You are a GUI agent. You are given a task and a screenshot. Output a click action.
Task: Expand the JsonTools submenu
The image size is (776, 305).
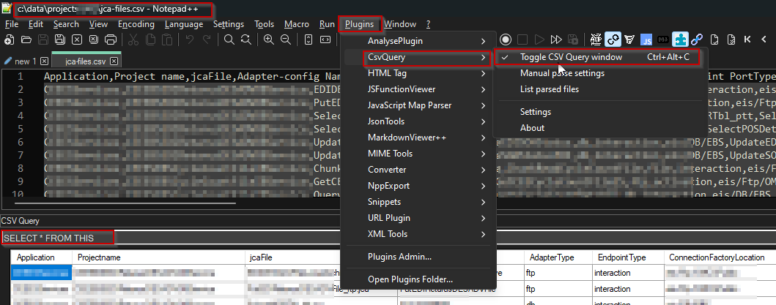click(x=419, y=121)
